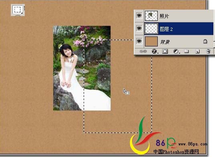Select the 图层 2 layer name
The width and height of the screenshot is (215, 157).
166,29
